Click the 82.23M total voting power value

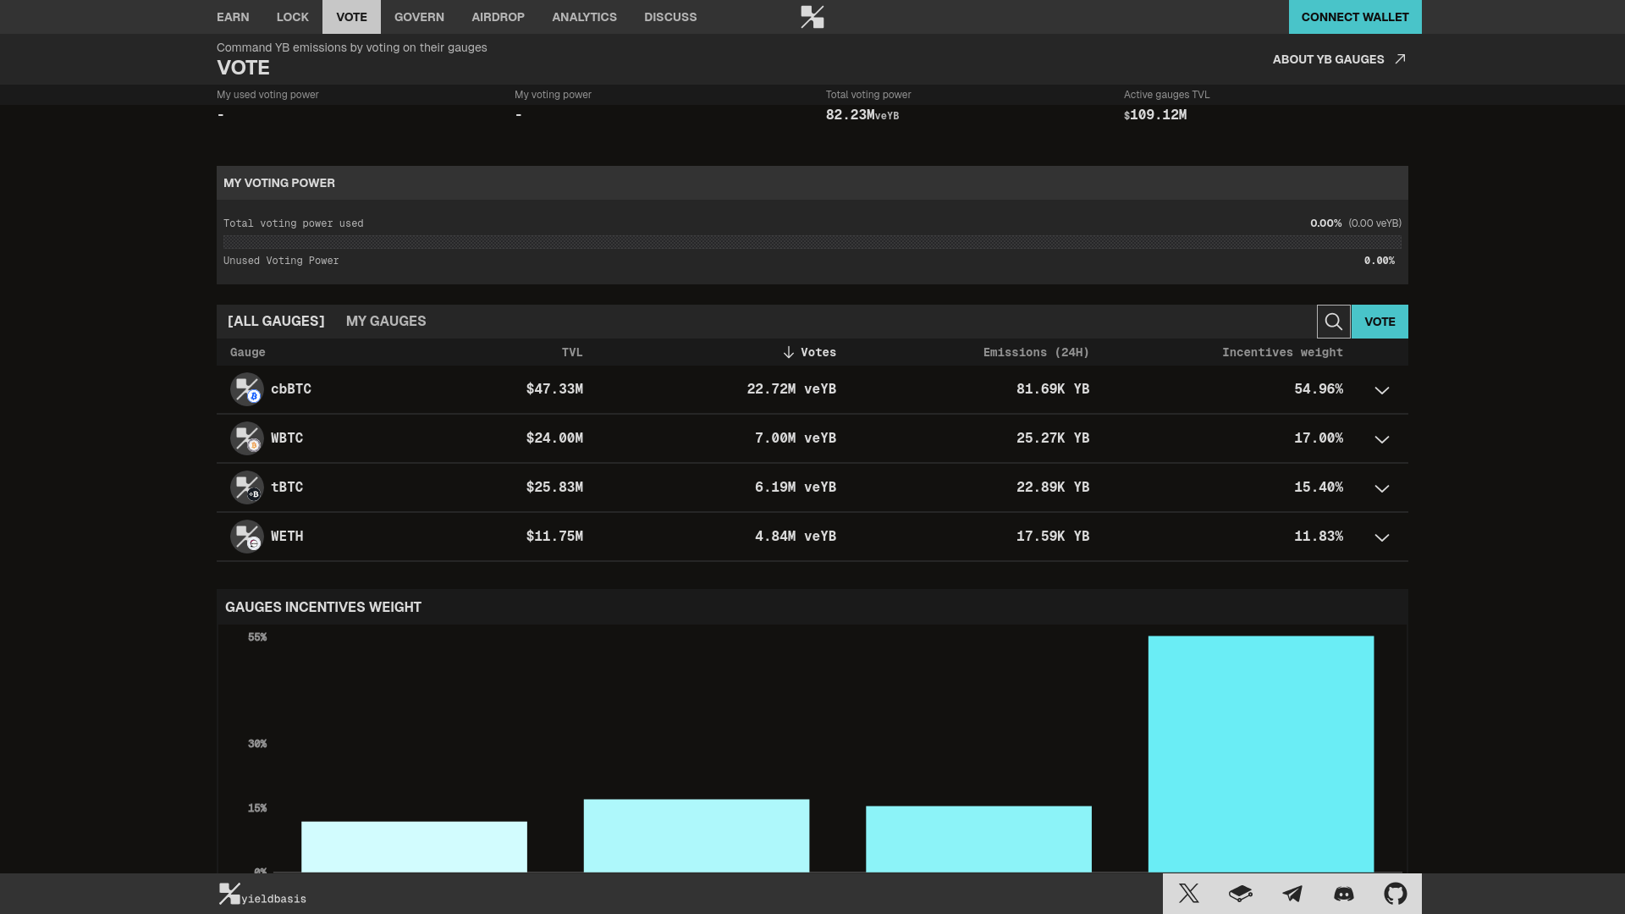coord(862,115)
